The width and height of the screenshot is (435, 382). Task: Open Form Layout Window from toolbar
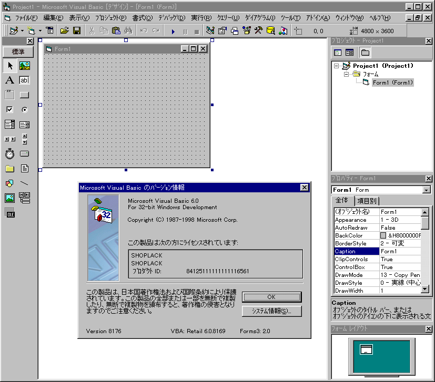tap(235, 30)
